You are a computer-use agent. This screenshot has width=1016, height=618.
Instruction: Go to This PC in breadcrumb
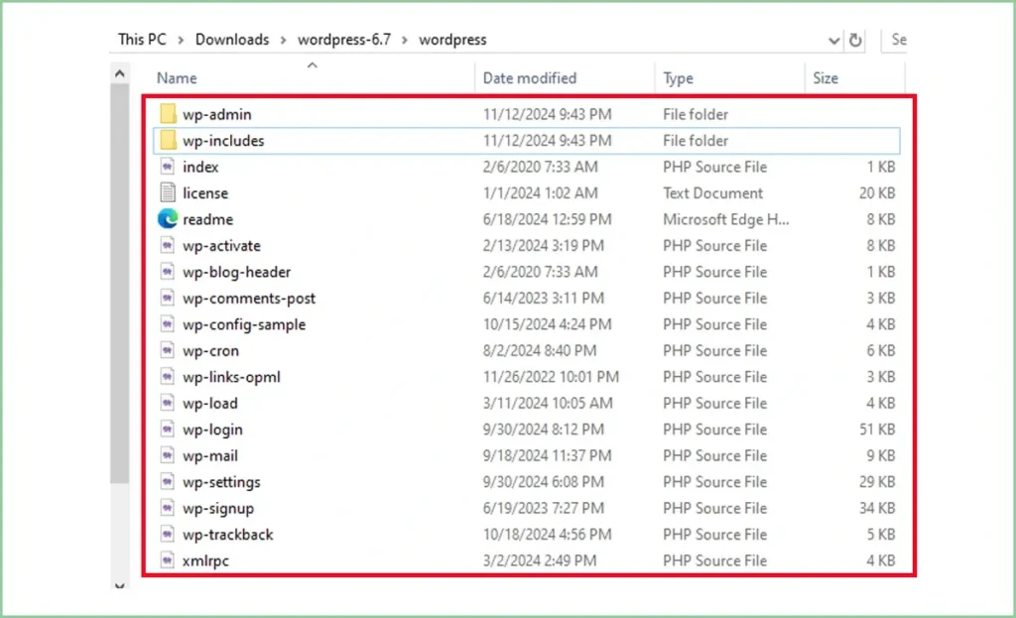tap(142, 40)
